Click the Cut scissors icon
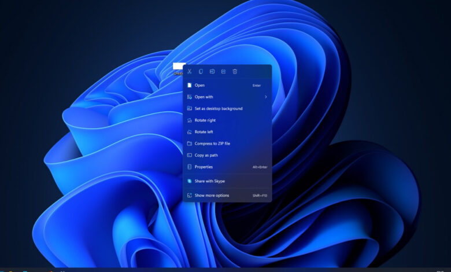The image size is (451, 272). pyautogui.click(x=189, y=71)
